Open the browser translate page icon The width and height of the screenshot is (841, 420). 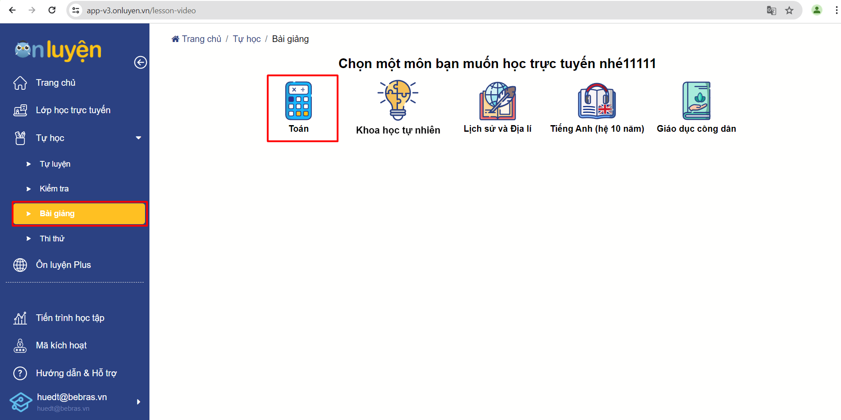[x=771, y=11]
